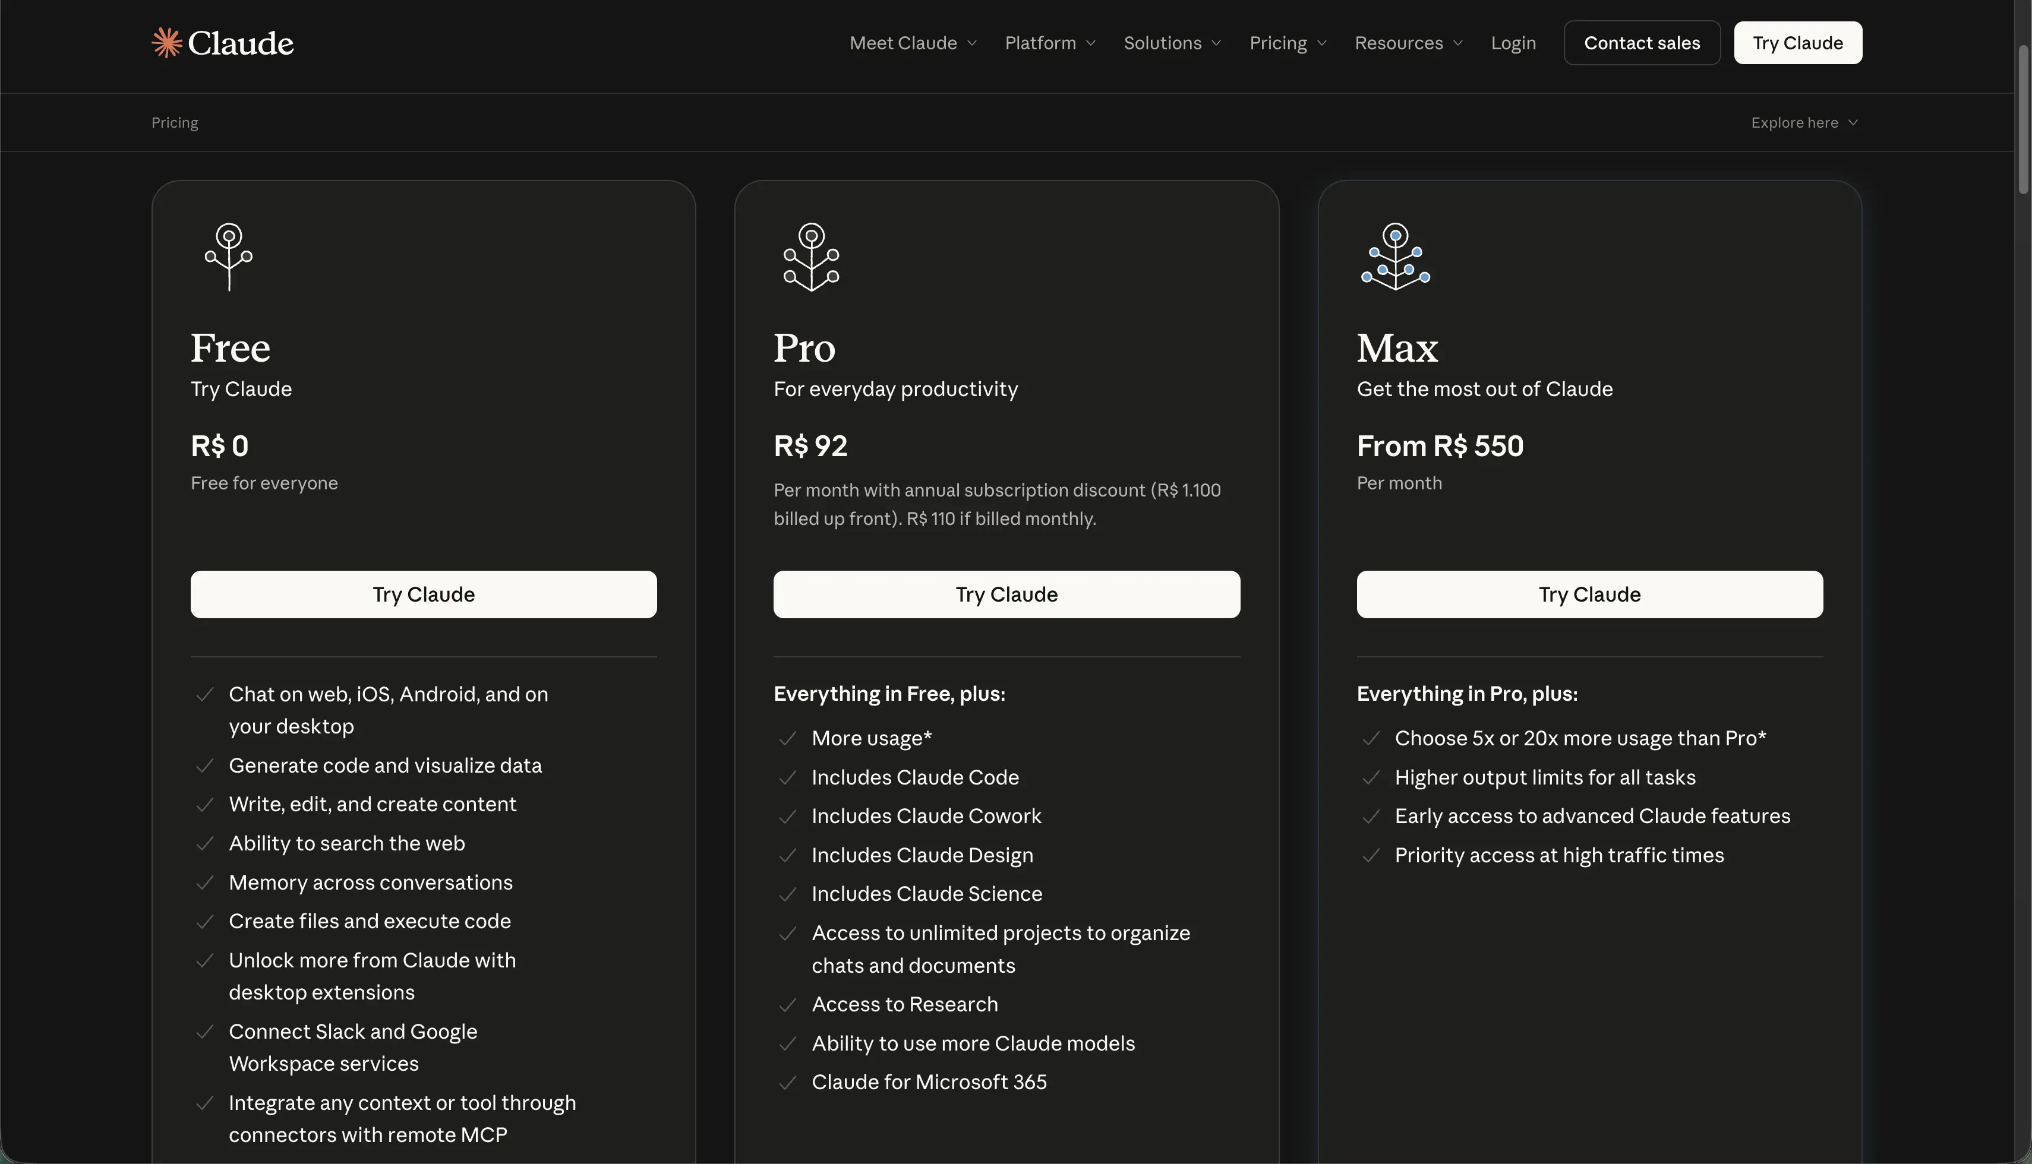Expand the Platform dropdown chevron
The width and height of the screenshot is (2032, 1164).
point(1091,43)
